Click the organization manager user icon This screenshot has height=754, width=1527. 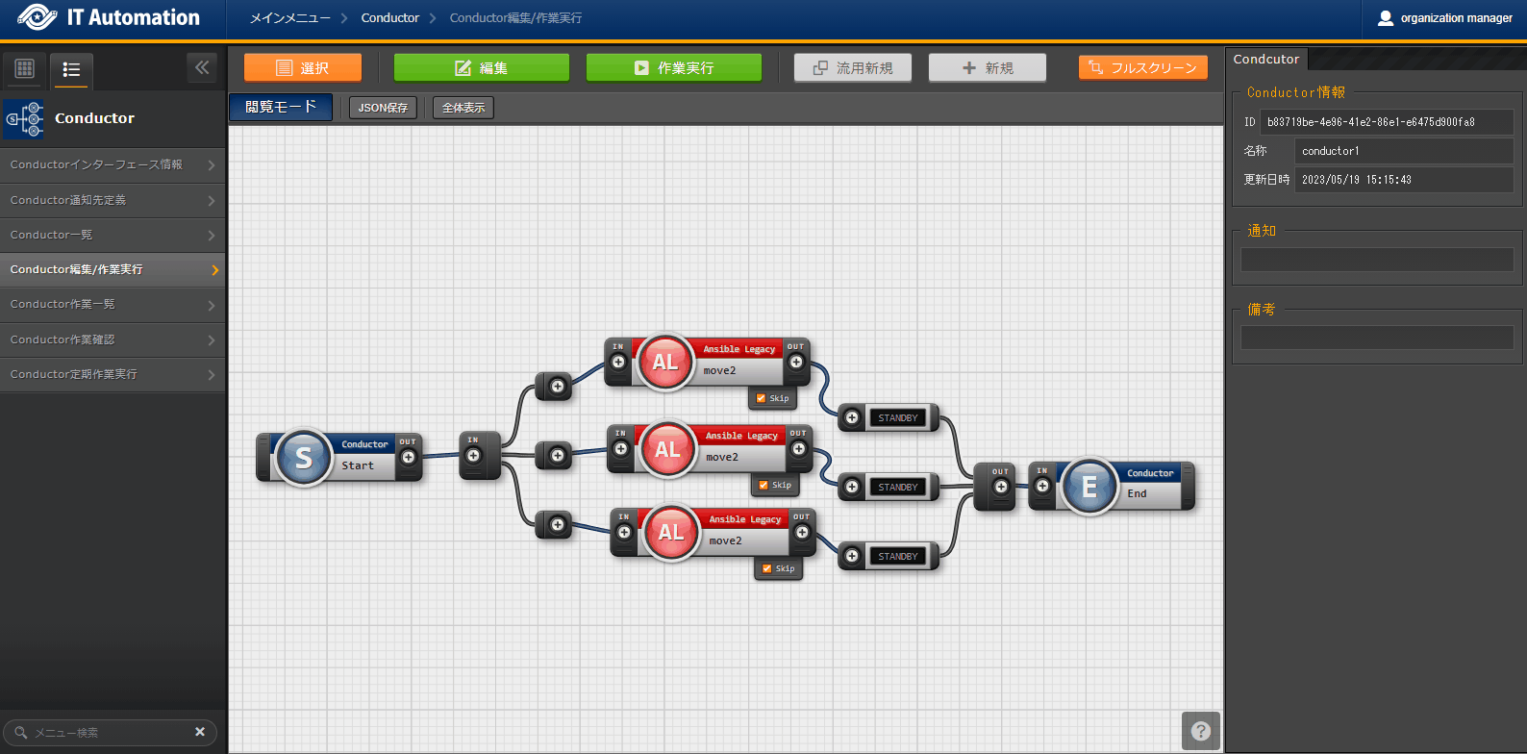(1386, 18)
